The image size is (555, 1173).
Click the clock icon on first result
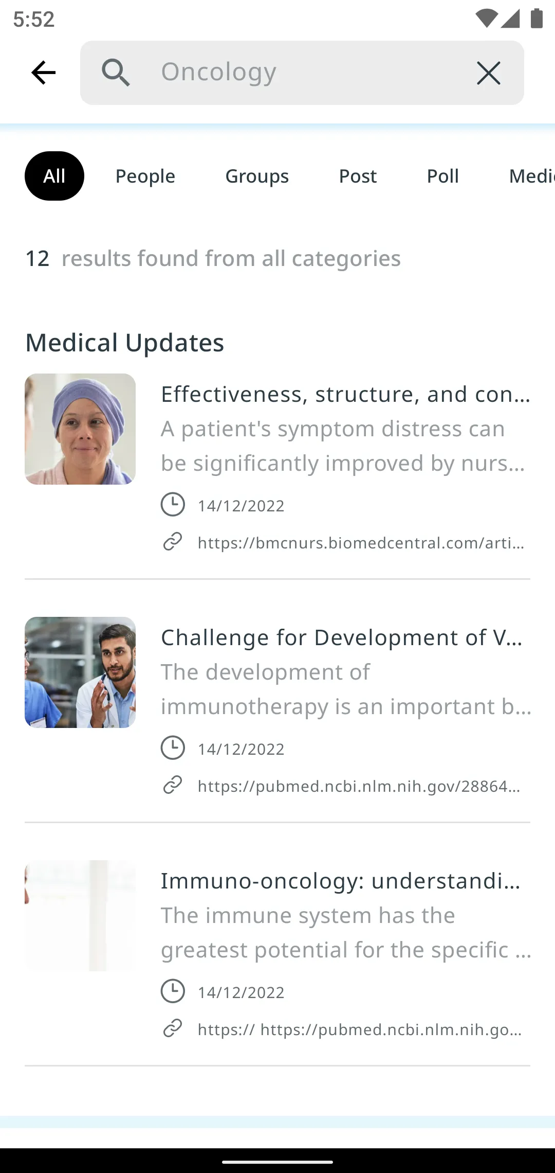pos(173,504)
